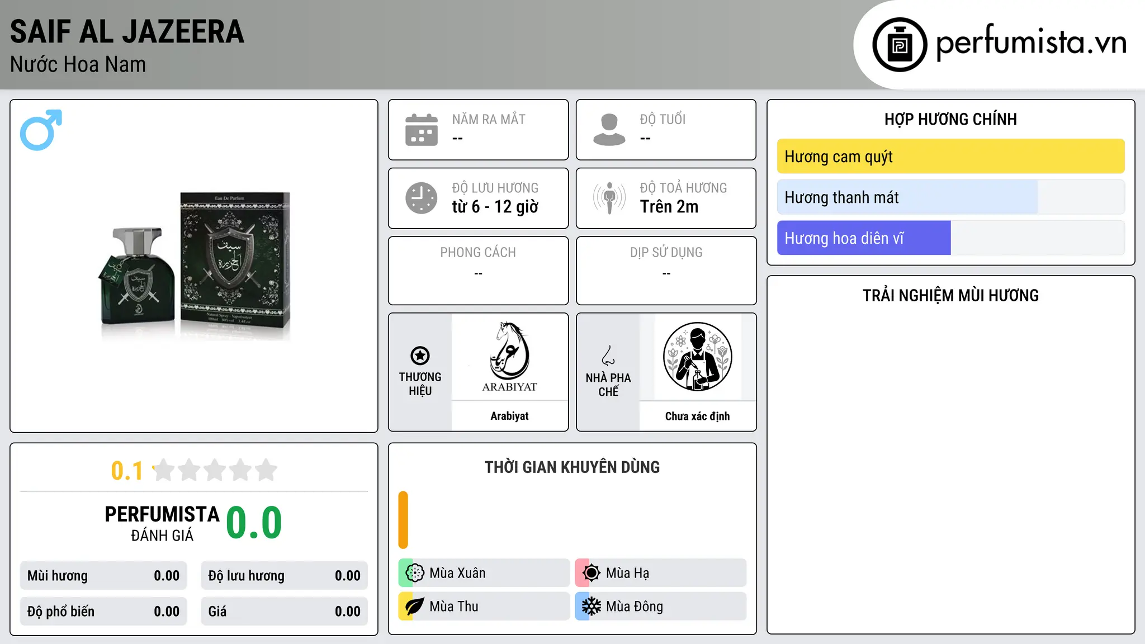Click the summer sun icon
This screenshot has height=644, width=1145.
pyautogui.click(x=592, y=572)
